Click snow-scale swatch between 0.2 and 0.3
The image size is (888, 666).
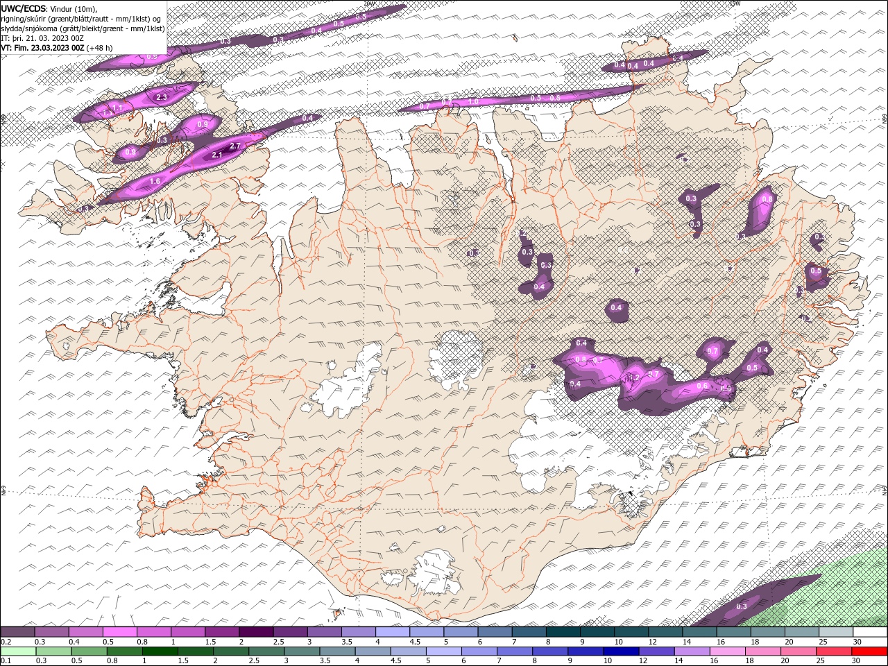(x=17, y=632)
